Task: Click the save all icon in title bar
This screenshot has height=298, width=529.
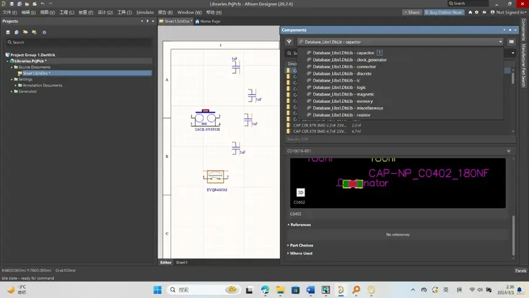Action: [x=19, y=4]
